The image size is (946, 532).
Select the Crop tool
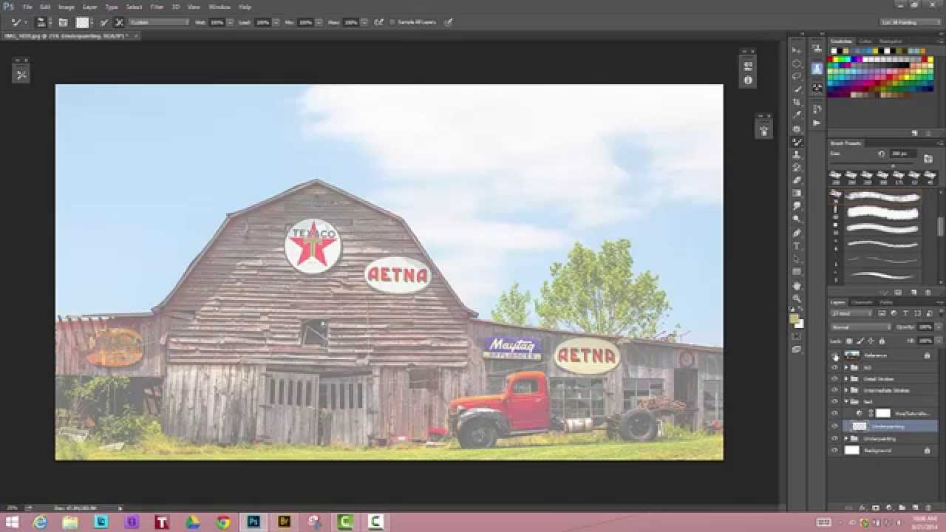[797, 101]
